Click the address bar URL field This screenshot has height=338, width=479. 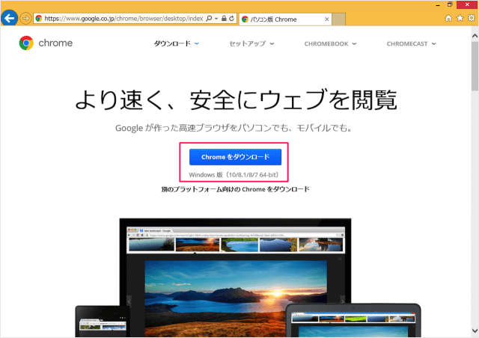point(120,17)
